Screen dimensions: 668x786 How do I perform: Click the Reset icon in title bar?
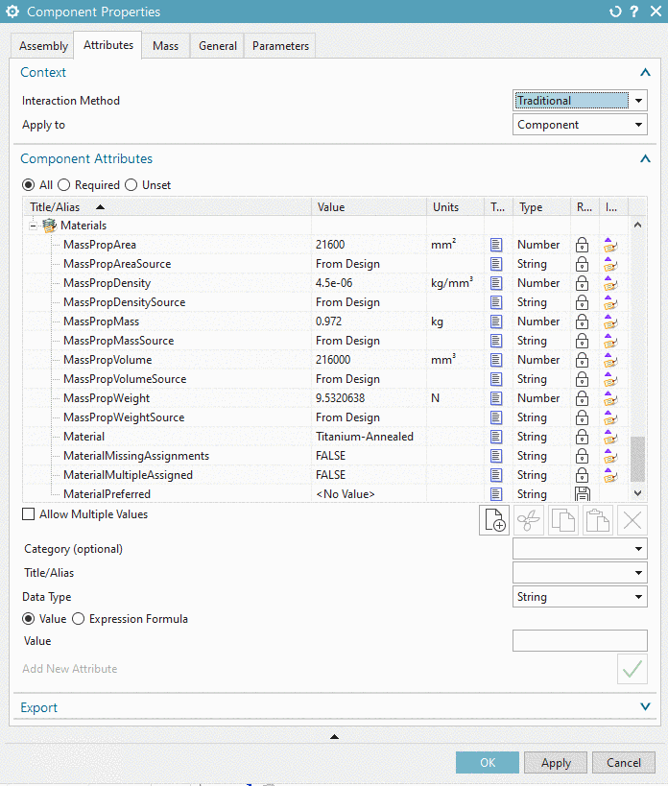pyautogui.click(x=615, y=12)
